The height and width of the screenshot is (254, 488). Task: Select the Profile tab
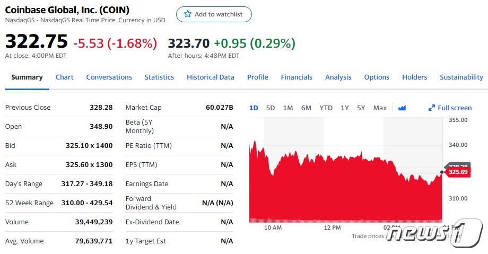pos(258,77)
